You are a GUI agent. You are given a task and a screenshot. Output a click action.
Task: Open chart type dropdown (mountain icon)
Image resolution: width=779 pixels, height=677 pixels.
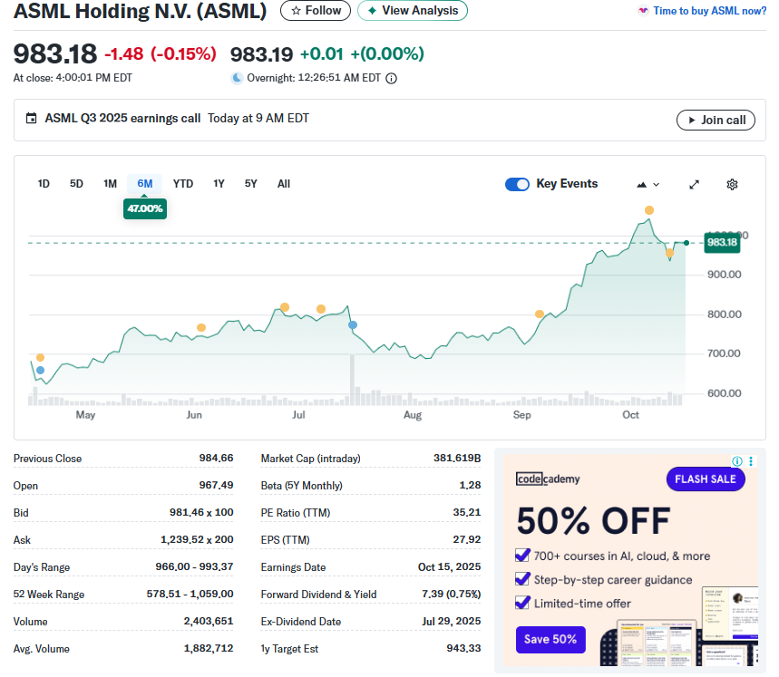[648, 185]
